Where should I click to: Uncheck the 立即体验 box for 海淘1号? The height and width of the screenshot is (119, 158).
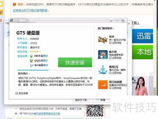110,73
